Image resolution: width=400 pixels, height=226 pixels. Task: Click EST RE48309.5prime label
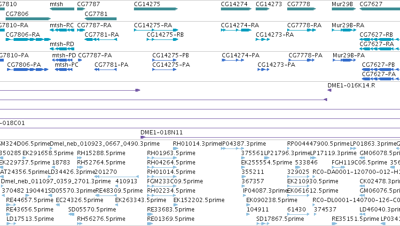(x=119, y=191)
